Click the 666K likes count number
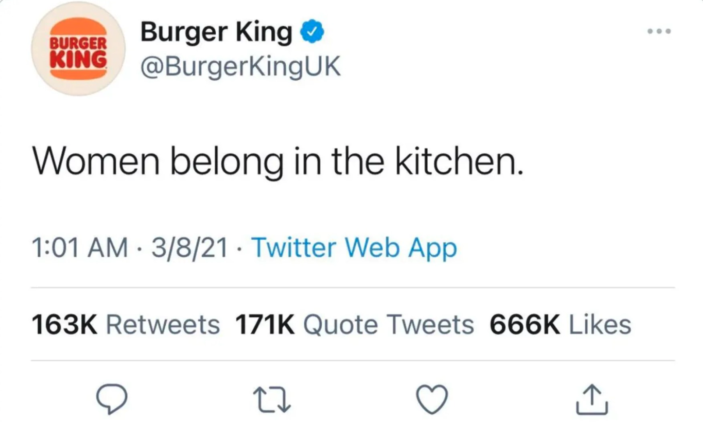 point(525,325)
